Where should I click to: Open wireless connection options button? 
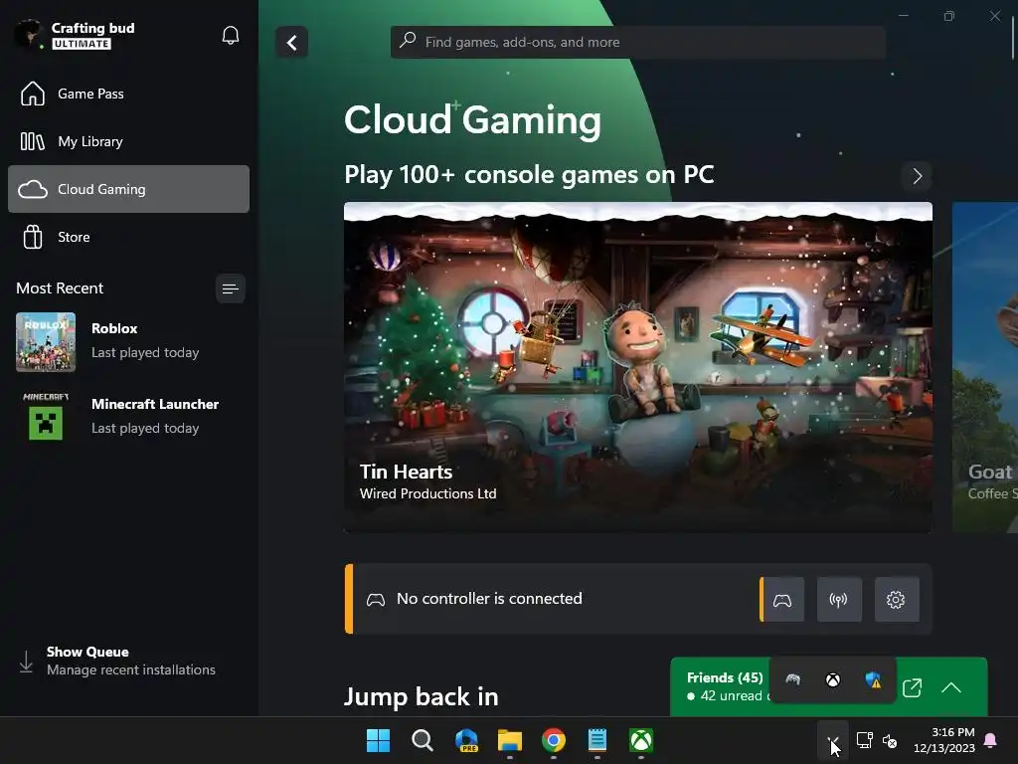click(x=839, y=600)
